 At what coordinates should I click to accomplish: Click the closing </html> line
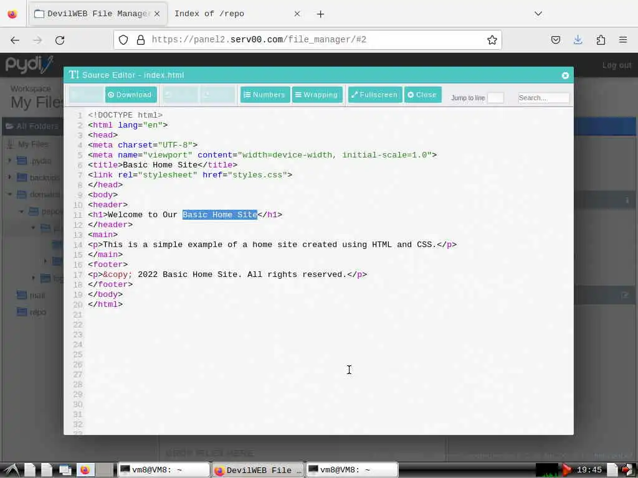pos(105,304)
